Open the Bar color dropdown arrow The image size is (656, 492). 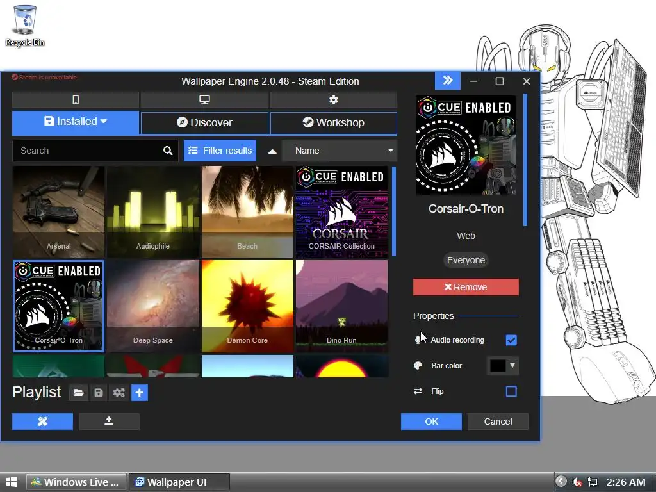click(512, 365)
